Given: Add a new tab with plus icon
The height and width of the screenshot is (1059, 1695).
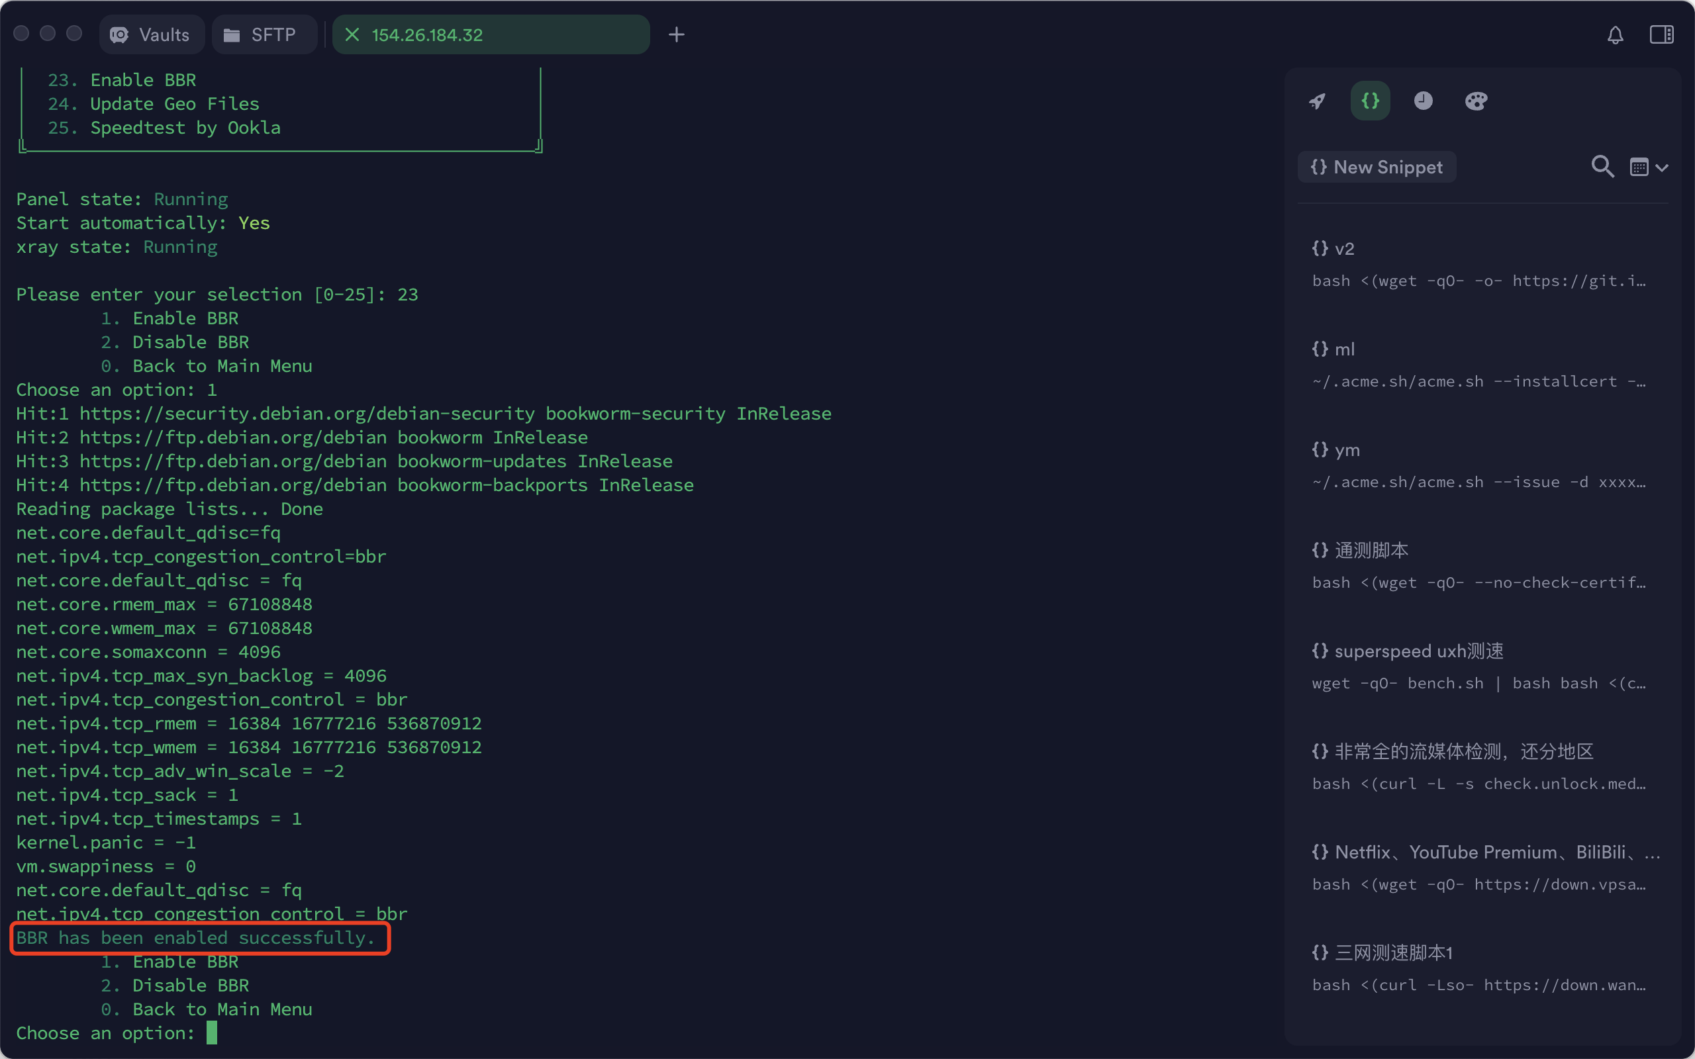Looking at the screenshot, I should (676, 35).
